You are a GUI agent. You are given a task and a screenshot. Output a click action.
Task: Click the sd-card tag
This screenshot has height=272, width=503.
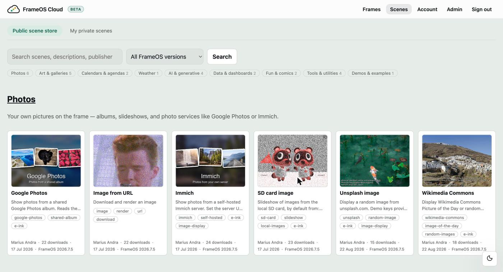pos(268,218)
